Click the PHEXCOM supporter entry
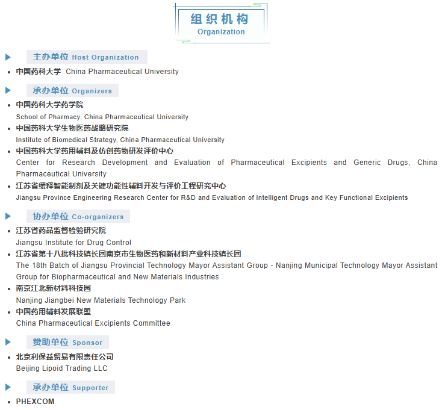This screenshot has width=445, height=410. tap(35, 402)
